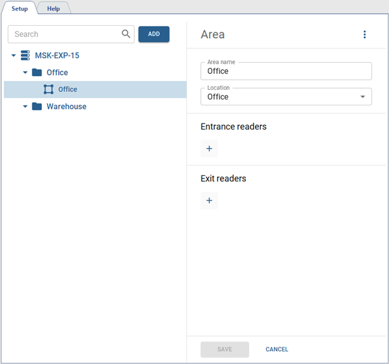
Task: Collapse the Office folder arrow
Action: [x=25, y=72]
